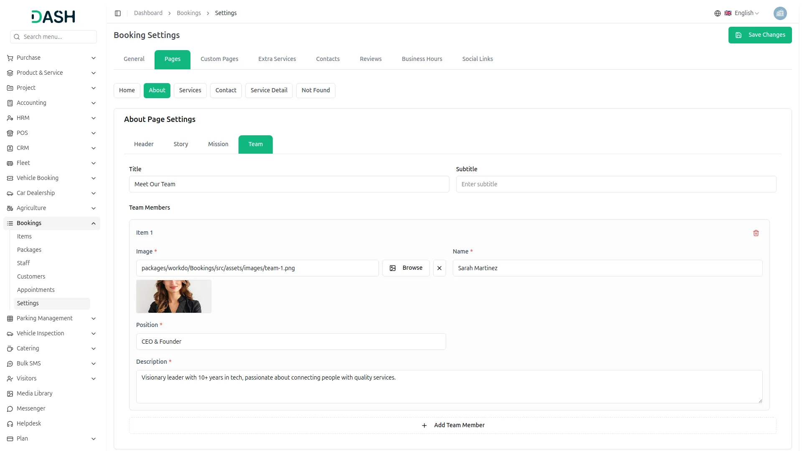Viewport: 802px width, 451px height.
Task: Click the team member photo thumbnail
Action: click(x=173, y=296)
